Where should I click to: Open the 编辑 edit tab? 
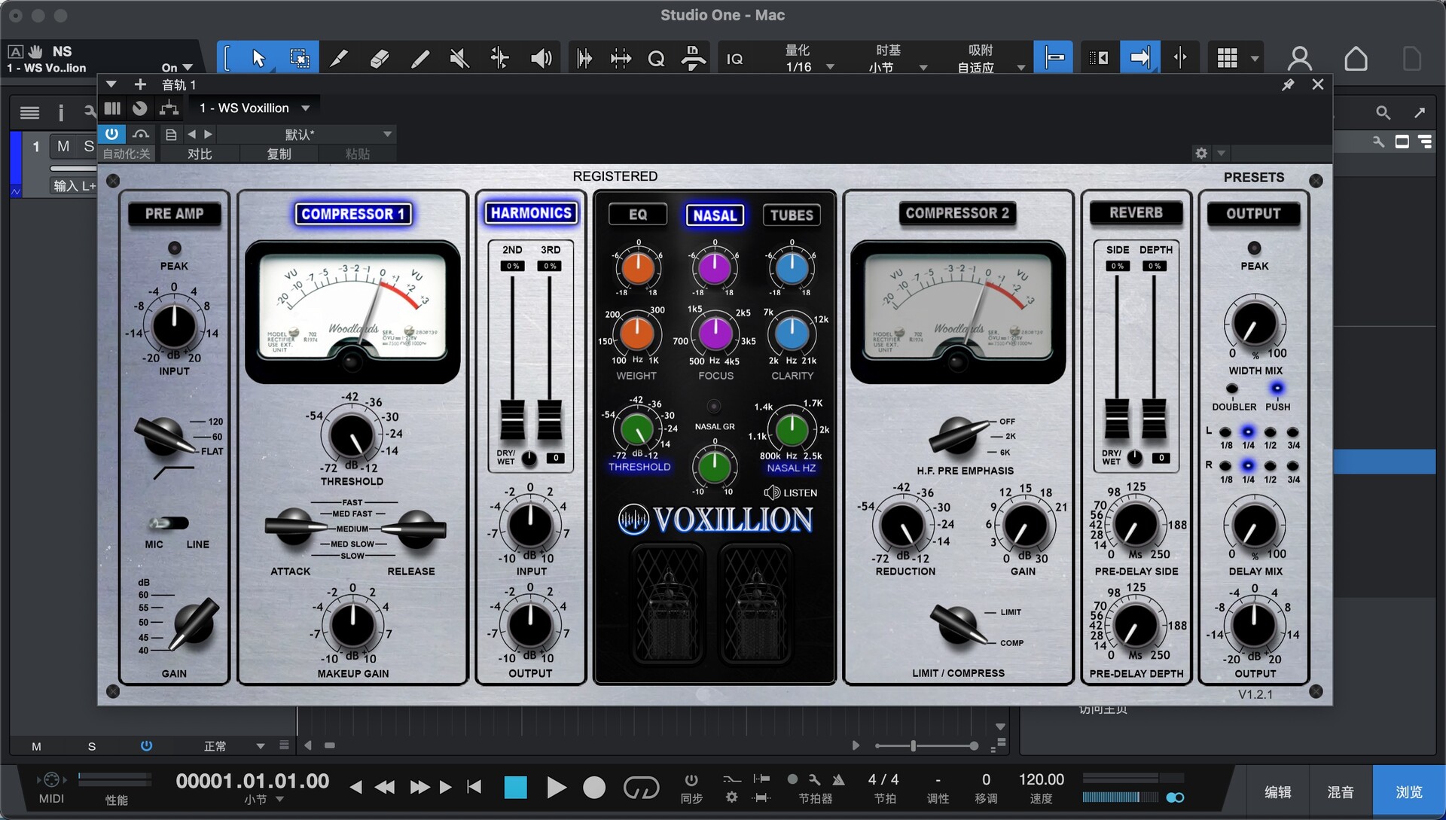pyautogui.click(x=1277, y=792)
